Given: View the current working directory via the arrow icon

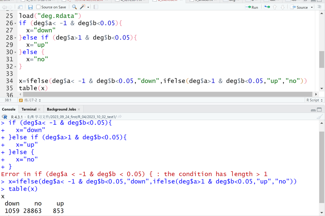Looking at the screenshot, I should click(119, 117).
